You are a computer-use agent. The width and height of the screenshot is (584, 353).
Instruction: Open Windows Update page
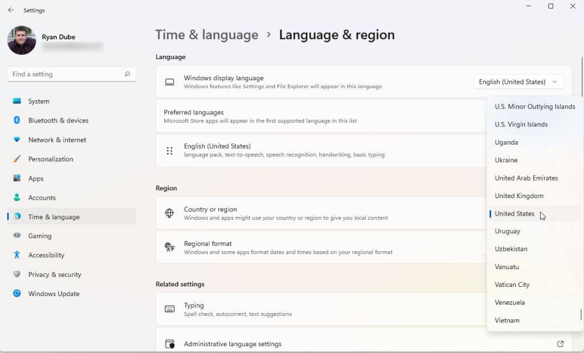coord(54,294)
